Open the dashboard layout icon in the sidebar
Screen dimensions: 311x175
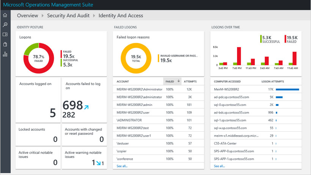click(x=5, y=35)
